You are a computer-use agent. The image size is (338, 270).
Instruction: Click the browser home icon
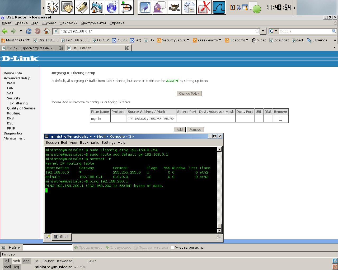[x=47, y=31]
